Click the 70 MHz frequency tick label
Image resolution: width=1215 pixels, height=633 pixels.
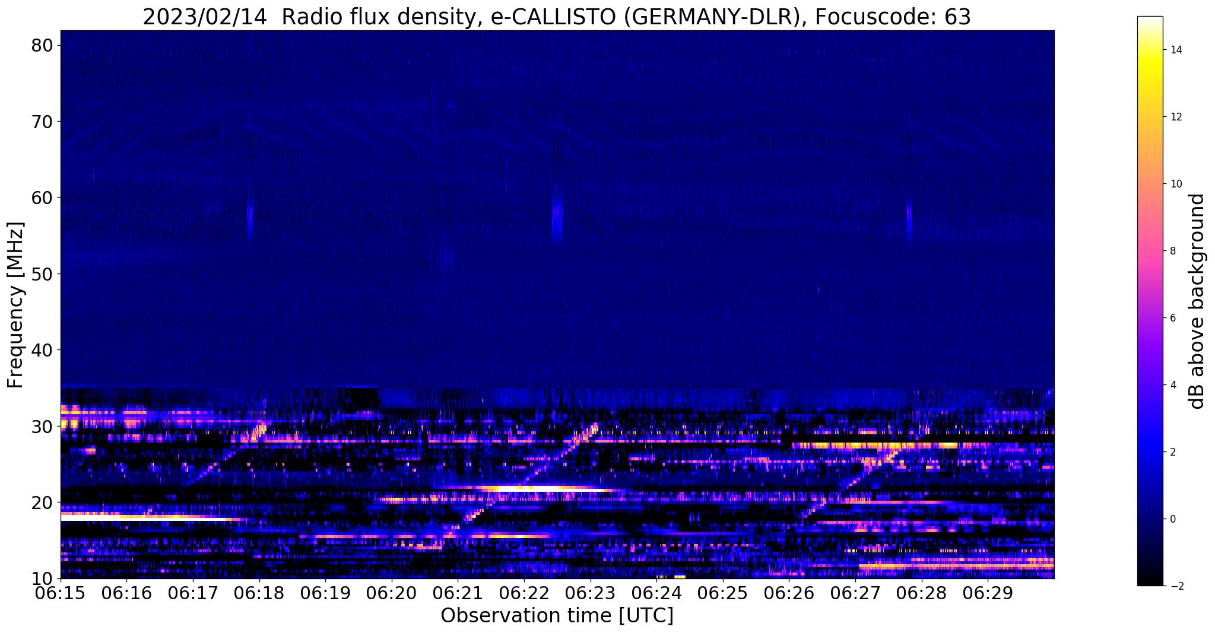[43, 122]
